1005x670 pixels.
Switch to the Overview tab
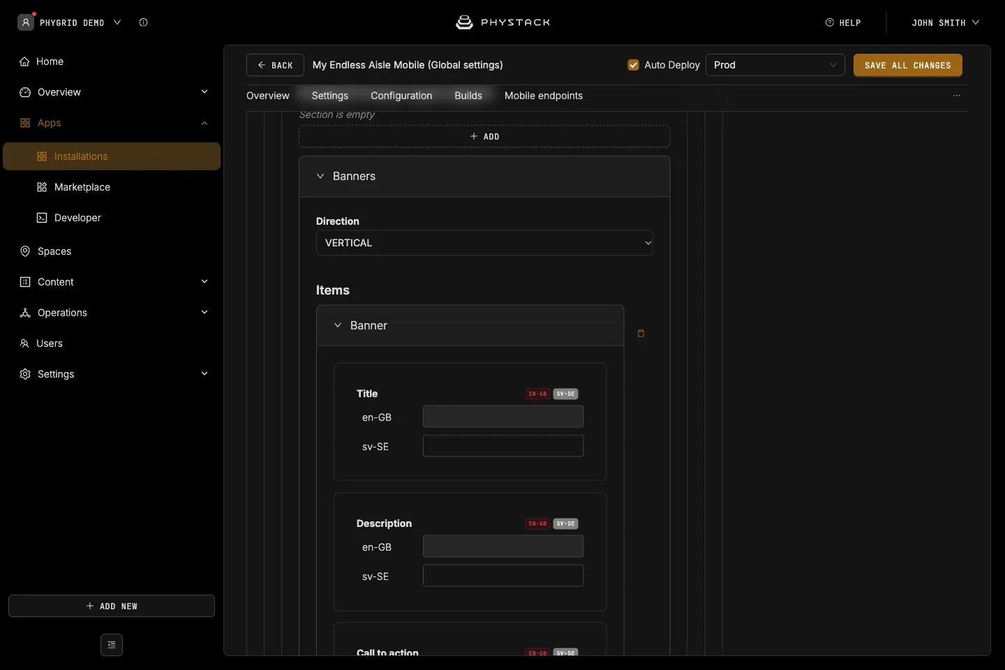pyautogui.click(x=268, y=96)
